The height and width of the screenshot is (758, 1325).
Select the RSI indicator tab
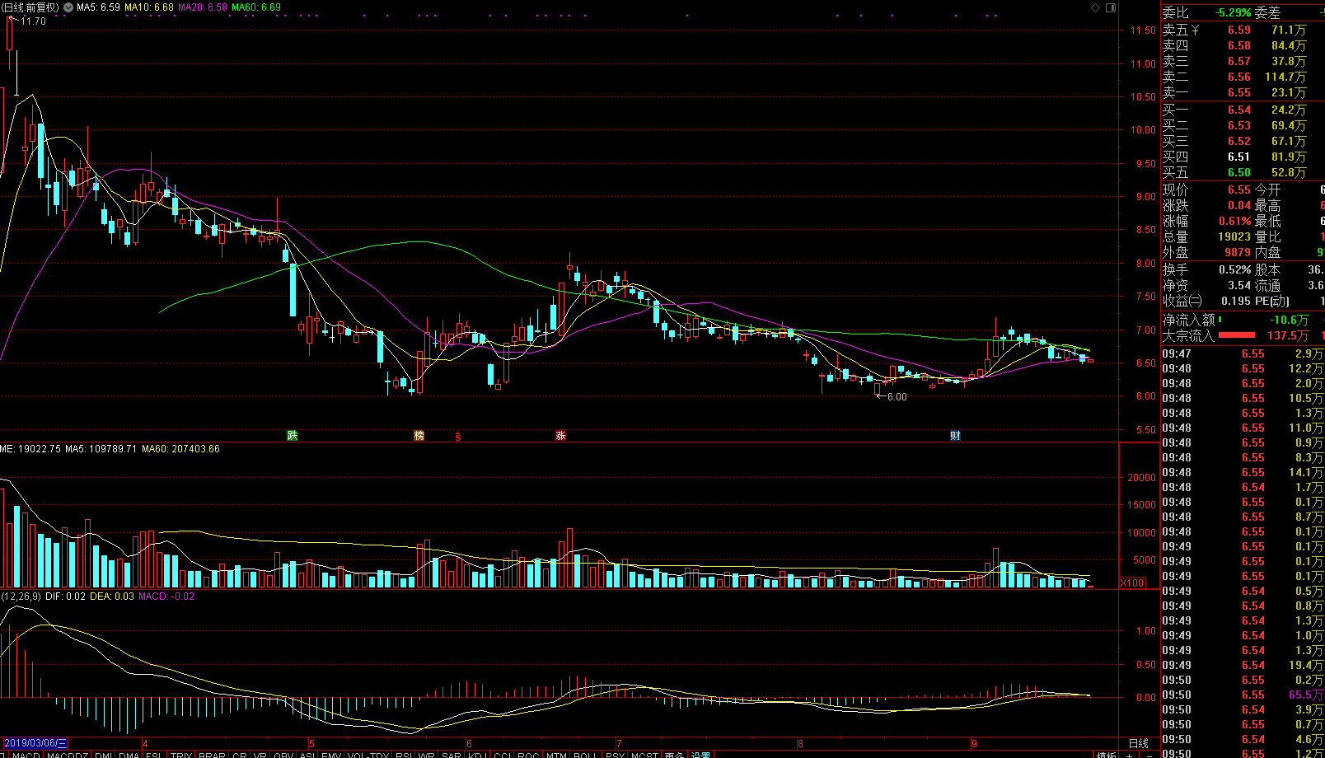click(x=404, y=754)
